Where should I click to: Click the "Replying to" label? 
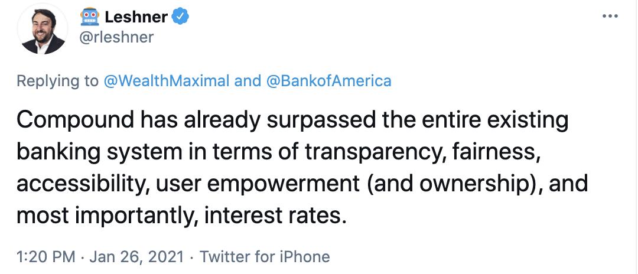57,81
